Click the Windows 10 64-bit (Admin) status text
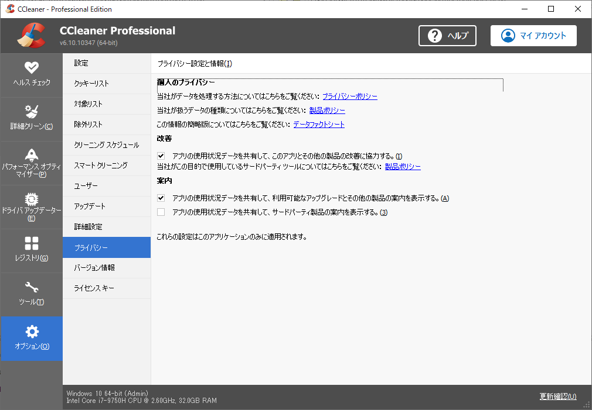Screen dimensions: 592x410 pos(108,394)
